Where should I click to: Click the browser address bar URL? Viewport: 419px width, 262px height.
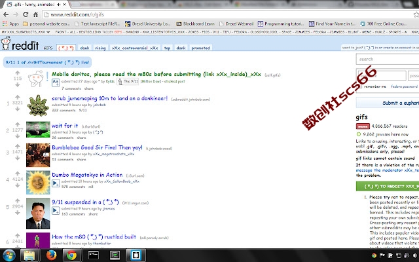coord(77,14)
